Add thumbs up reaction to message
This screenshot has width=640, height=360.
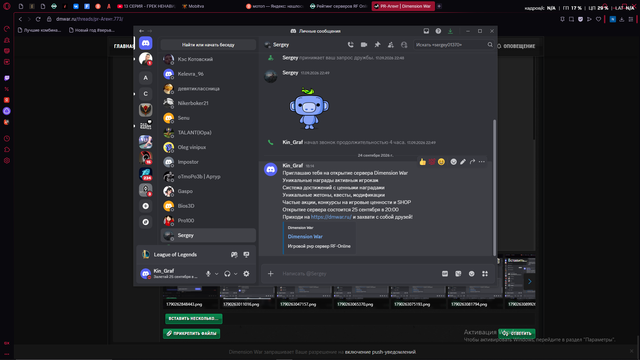(x=423, y=162)
